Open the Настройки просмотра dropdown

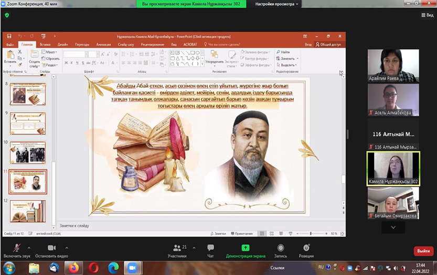[x=274, y=4]
